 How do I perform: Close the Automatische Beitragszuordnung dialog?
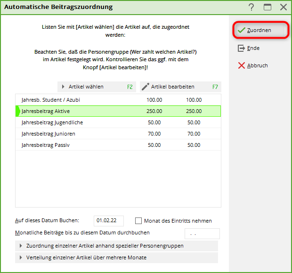click(x=283, y=7)
